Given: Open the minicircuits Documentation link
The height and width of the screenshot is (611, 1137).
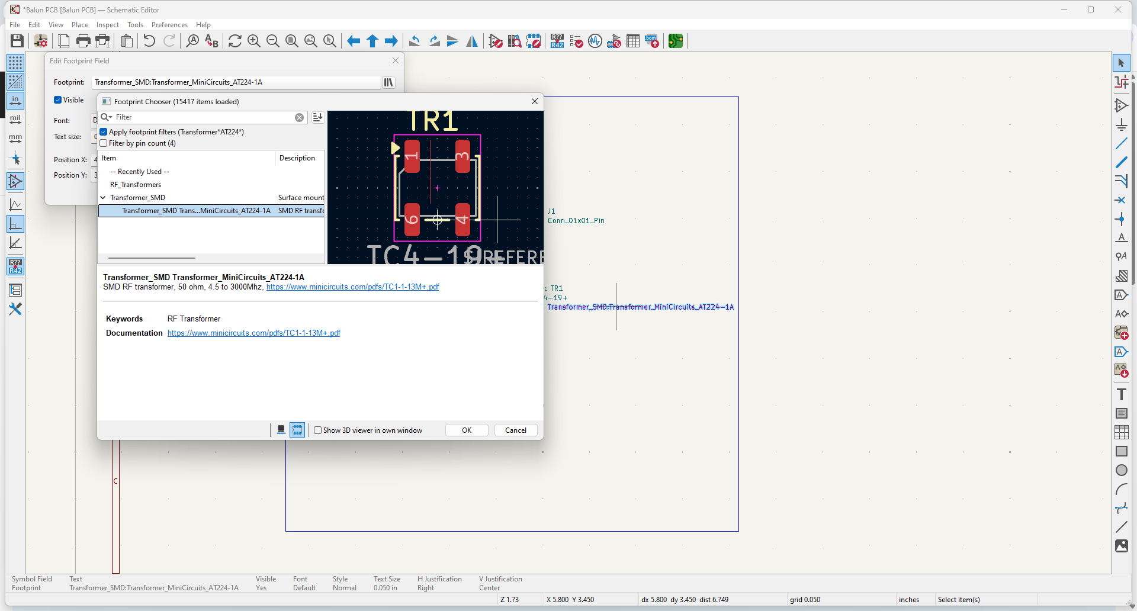Looking at the screenshot, I should click(254, 333).
